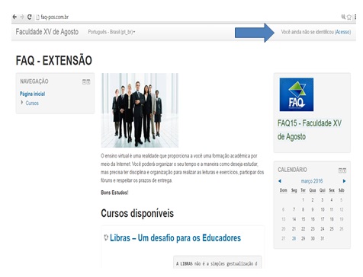Open the zoom magnifier icon in address bar

point(343,17)
